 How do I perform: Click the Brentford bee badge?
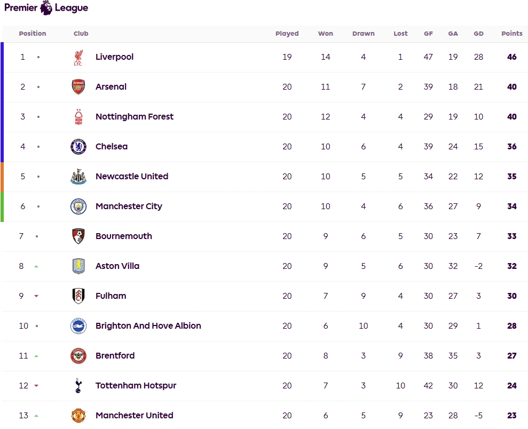pos(78,356)
